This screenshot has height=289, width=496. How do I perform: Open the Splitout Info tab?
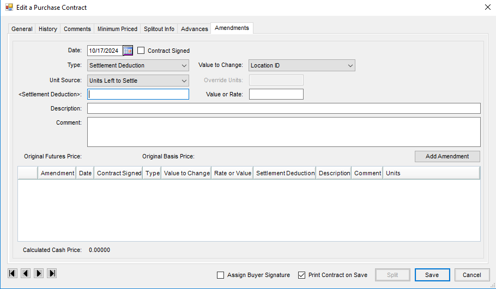159,29
